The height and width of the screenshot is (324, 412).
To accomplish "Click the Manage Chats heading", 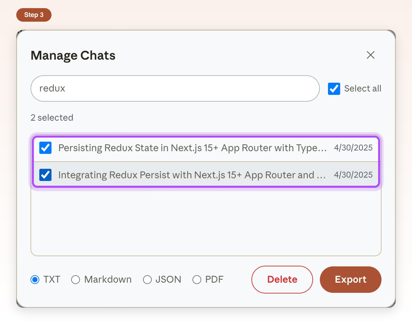I will [73, 55].
